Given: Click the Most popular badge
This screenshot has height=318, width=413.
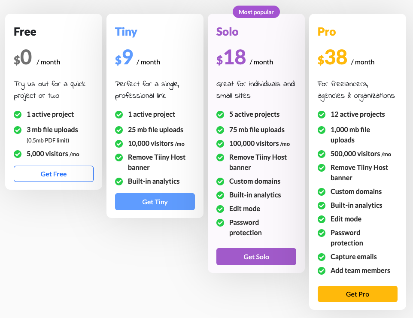Looking at the screenshot, I should (256, 12).
